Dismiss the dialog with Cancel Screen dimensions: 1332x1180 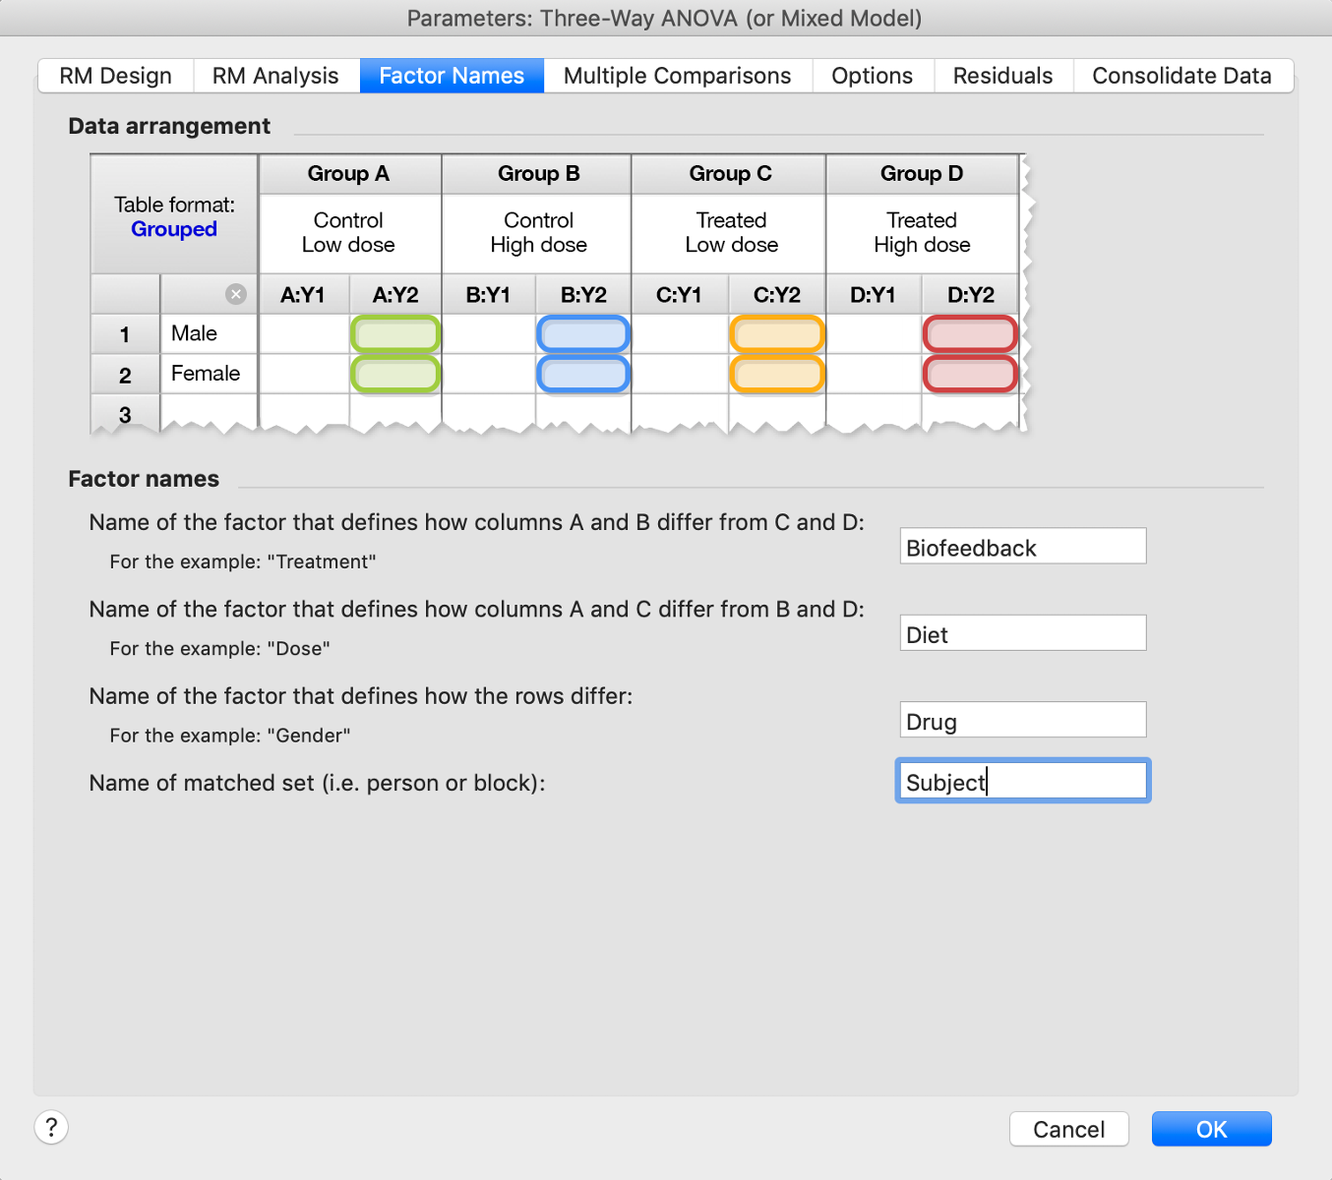pos(1068,1128)
